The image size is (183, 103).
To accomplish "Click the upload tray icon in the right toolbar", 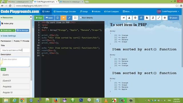I will (153, 18).
